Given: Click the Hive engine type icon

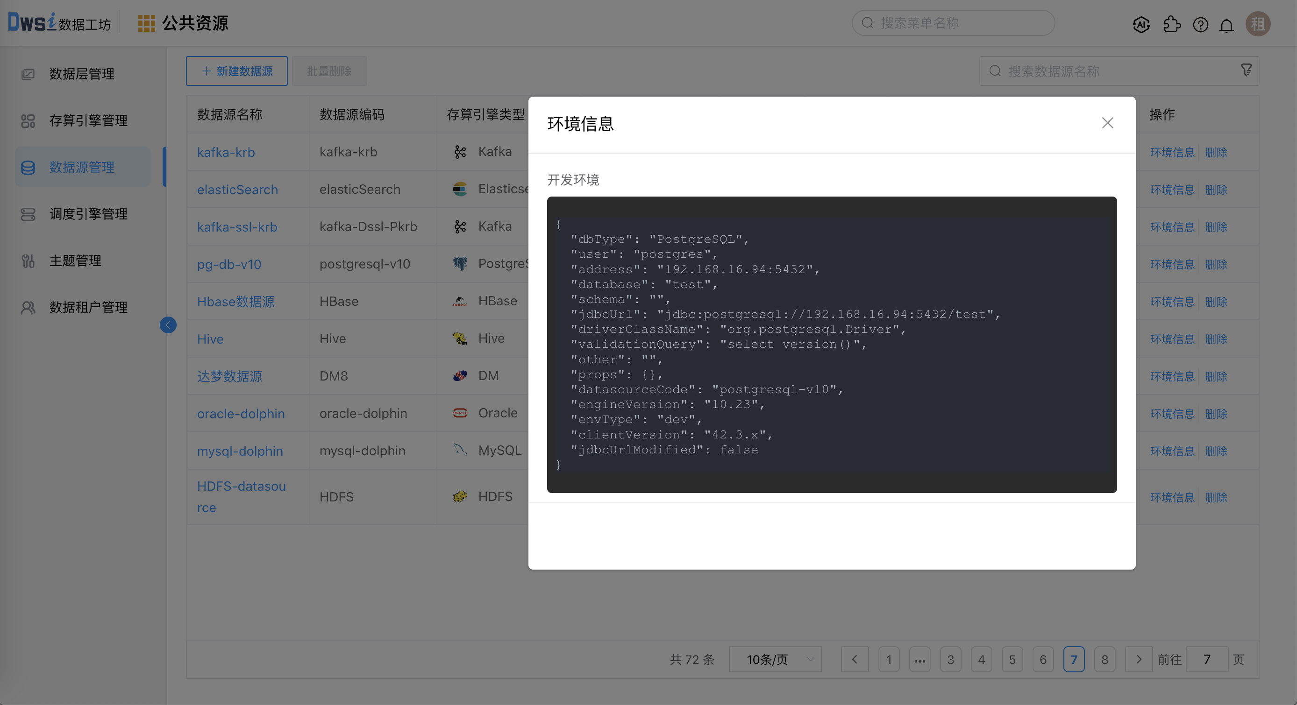Looking at the screenshot, I should pos(459,338).
